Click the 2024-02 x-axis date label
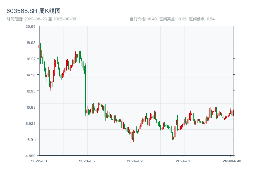259x194 pixels. point(135,161)
